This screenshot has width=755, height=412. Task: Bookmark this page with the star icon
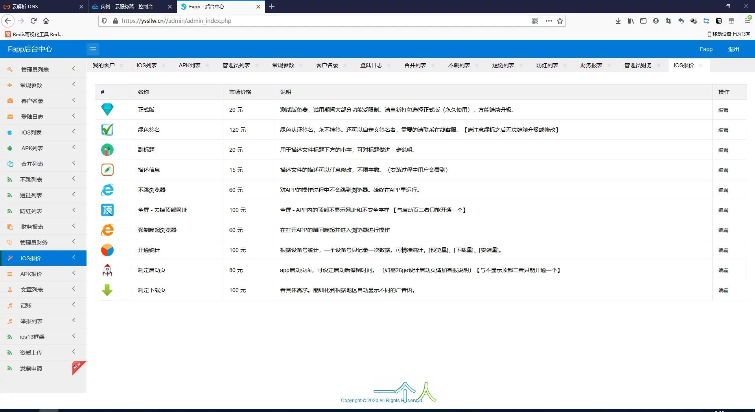[x=560, y=21]
